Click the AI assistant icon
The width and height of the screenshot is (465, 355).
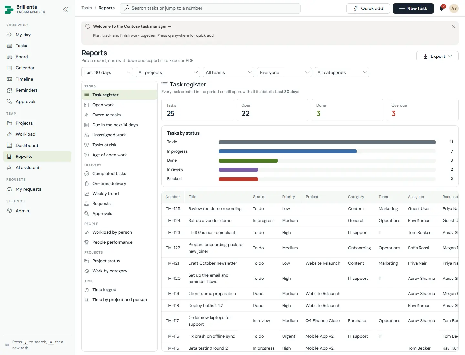point(9,167)
